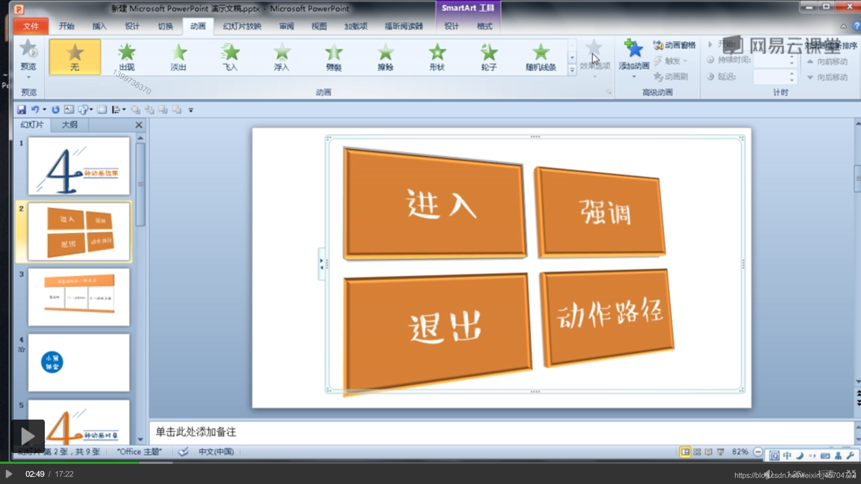This screenshot has width=861, height=484.
Task: Switch to the 大纲 (Outline) pane tab
Action: 70,125
